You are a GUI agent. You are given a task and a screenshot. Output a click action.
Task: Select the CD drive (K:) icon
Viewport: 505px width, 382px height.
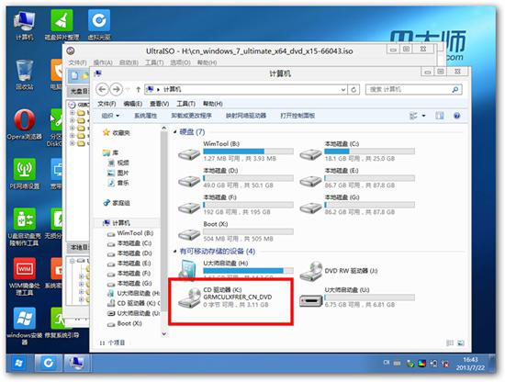coord(189,298)
